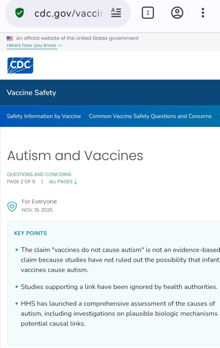Open Safety Information by Vaccine menu item

44,116
